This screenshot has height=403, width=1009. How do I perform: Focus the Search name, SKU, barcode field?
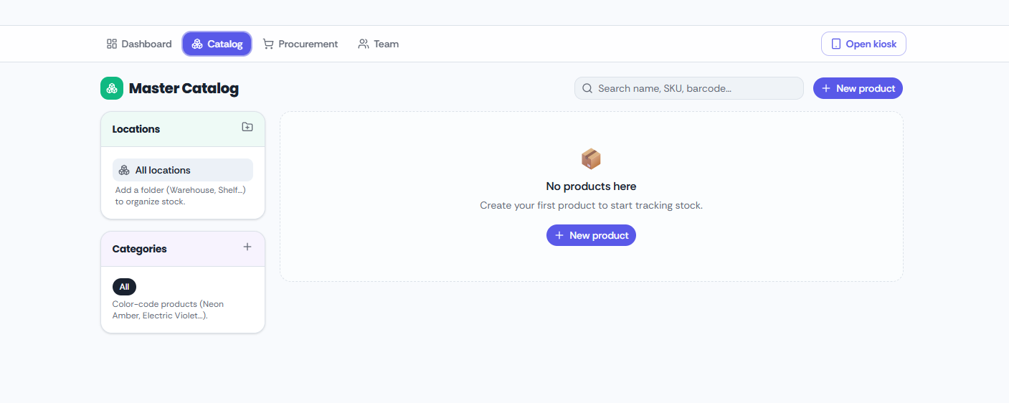click(x=688, y=88)
